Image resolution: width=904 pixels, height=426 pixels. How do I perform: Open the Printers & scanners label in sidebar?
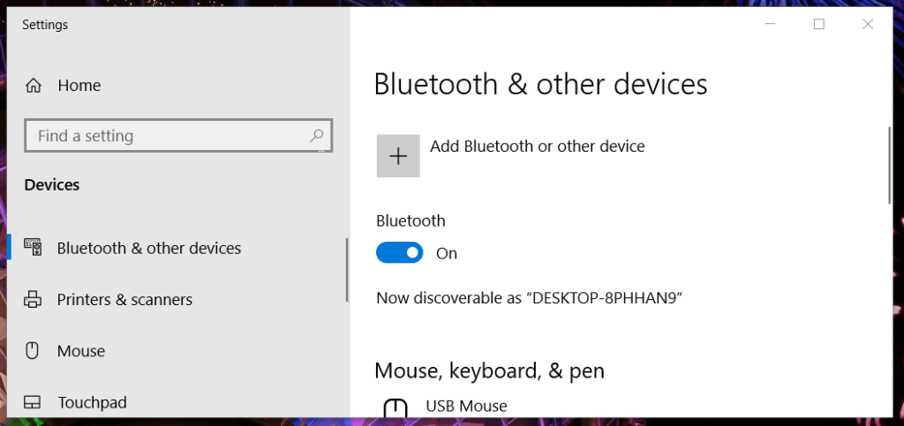124,299
